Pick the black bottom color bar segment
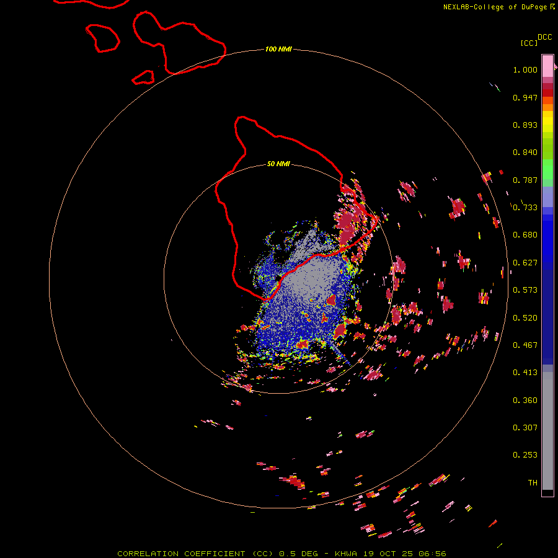This screenshot has height=558, width=558. 547,492
